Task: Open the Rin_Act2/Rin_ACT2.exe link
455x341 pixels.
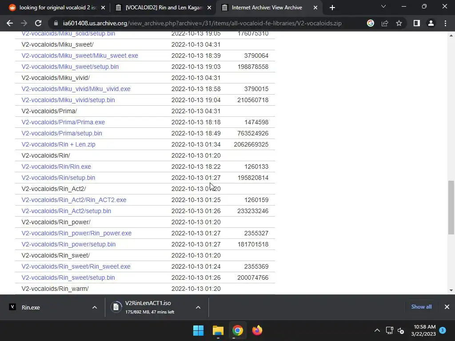Action: click(74, 200)
